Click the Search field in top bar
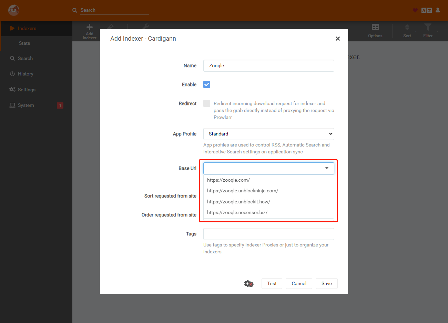 click(x=114, y=10)
